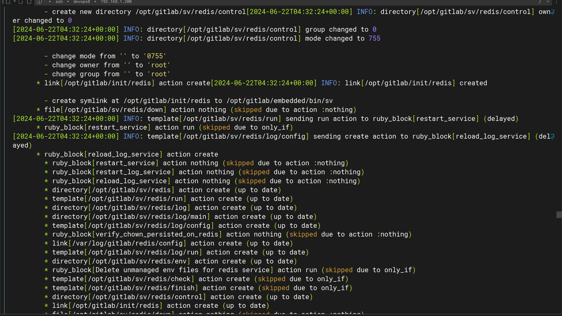Click the breadcrumb arrow before 'devops8'

coord(68,2)
